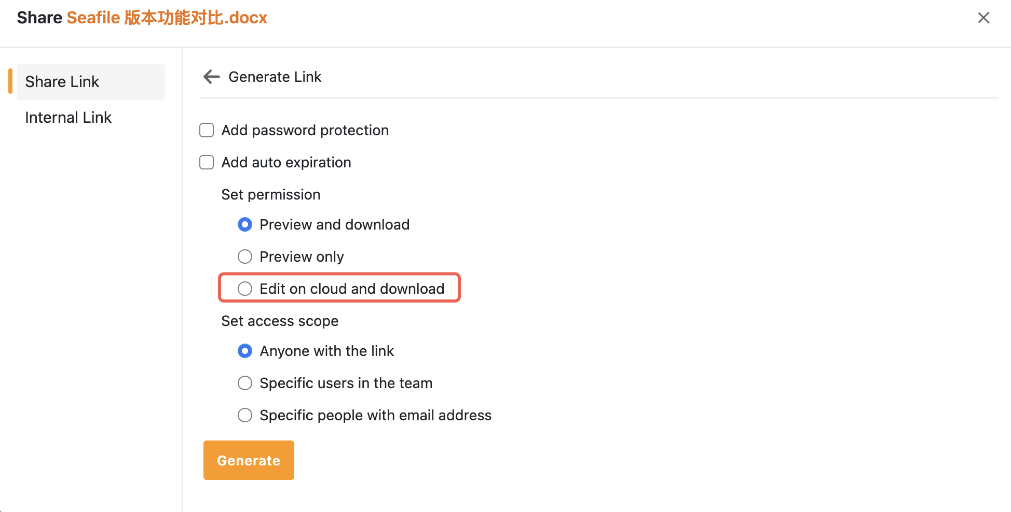Screen dimensions: 1011x512
Task: Click the Add auto expiration label text
Action: (286, 162)
